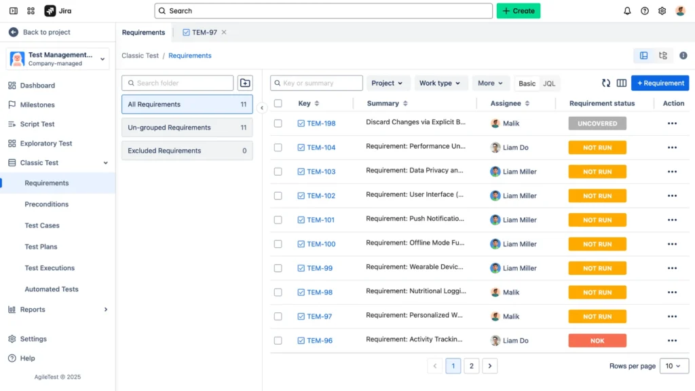Open action menu for TEM-96

(672, 341)
